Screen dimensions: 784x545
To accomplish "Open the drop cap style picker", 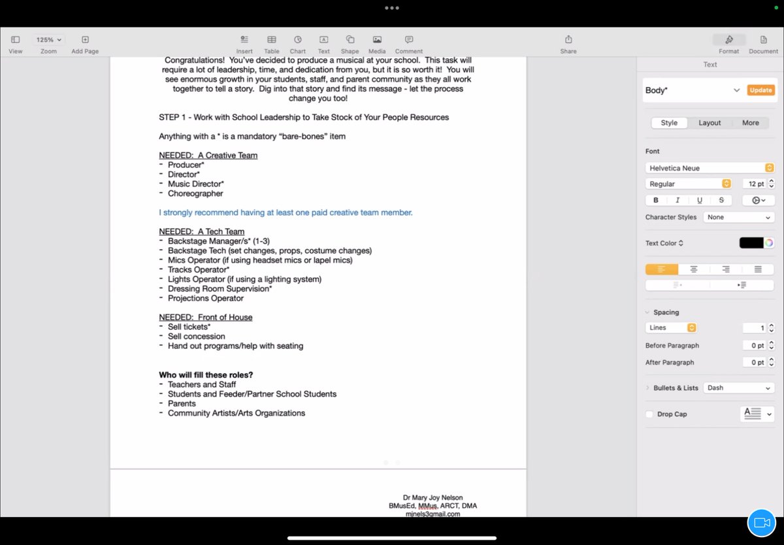I will point(757,414).
